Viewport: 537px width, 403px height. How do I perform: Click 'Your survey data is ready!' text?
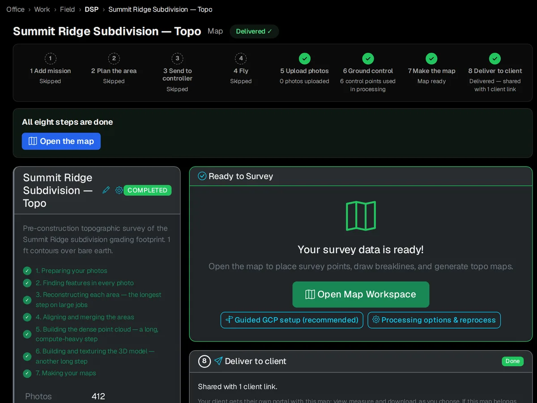point(361,249)
